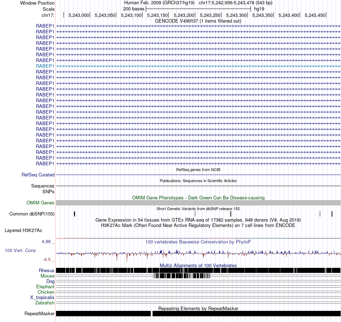Screen dimensions: 341x322
Task: Click the Rhesus alignment bar
Action: [198, 270]
